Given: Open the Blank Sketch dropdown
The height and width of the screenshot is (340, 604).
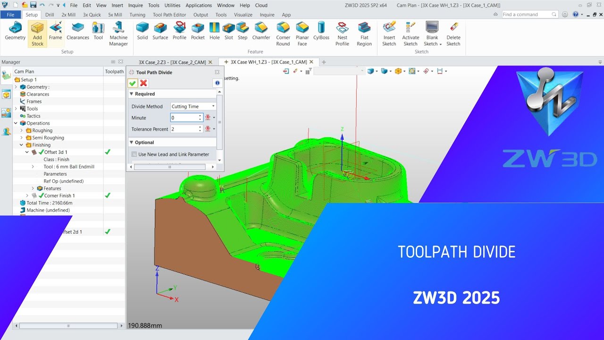Looking at the screenshot, I should (440, 44).
